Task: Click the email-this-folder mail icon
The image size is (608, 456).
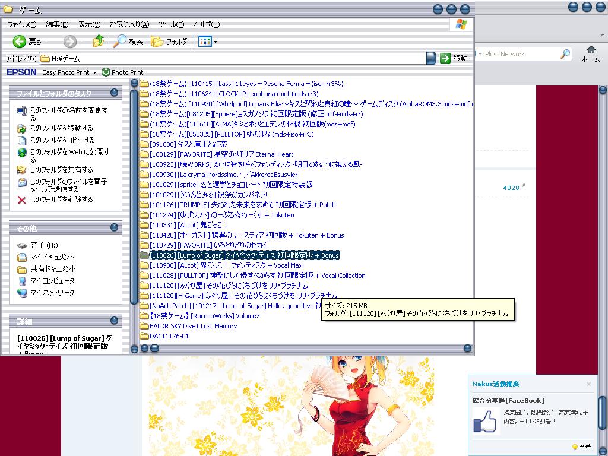Action: [22, 182]
